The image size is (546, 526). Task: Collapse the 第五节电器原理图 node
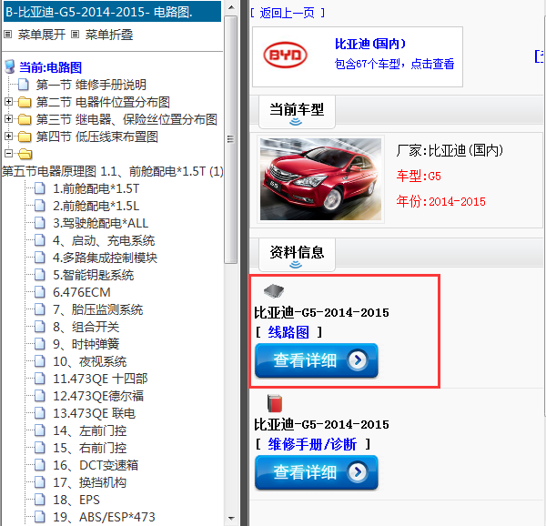(x=8, y=153)
